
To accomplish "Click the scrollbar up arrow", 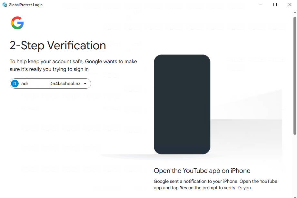I will coord(295,13).
